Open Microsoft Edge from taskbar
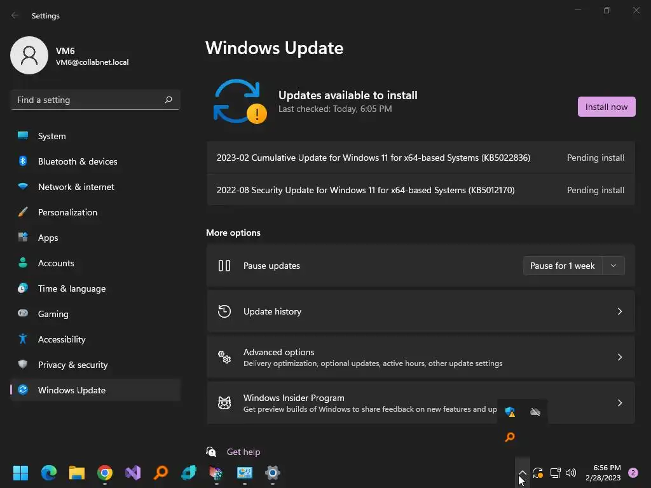This screenshot has width=651, height=488. (x=48, y=473)
